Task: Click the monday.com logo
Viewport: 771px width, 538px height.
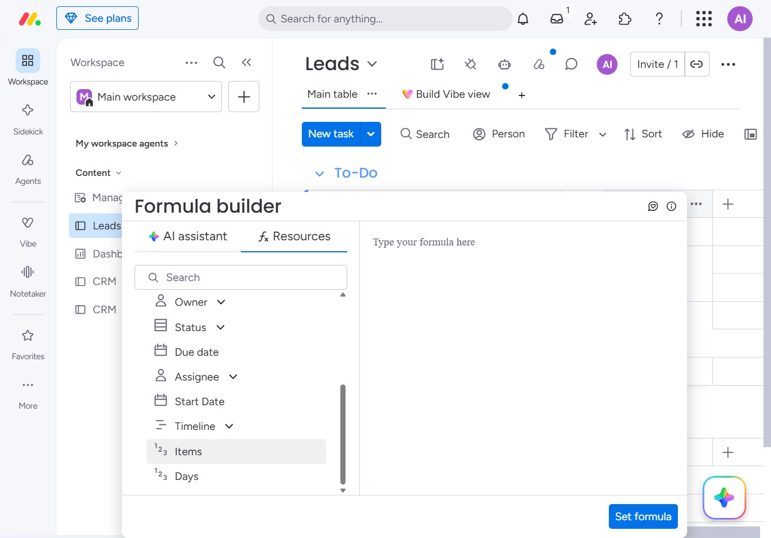Action: click(x=30, y=19)
